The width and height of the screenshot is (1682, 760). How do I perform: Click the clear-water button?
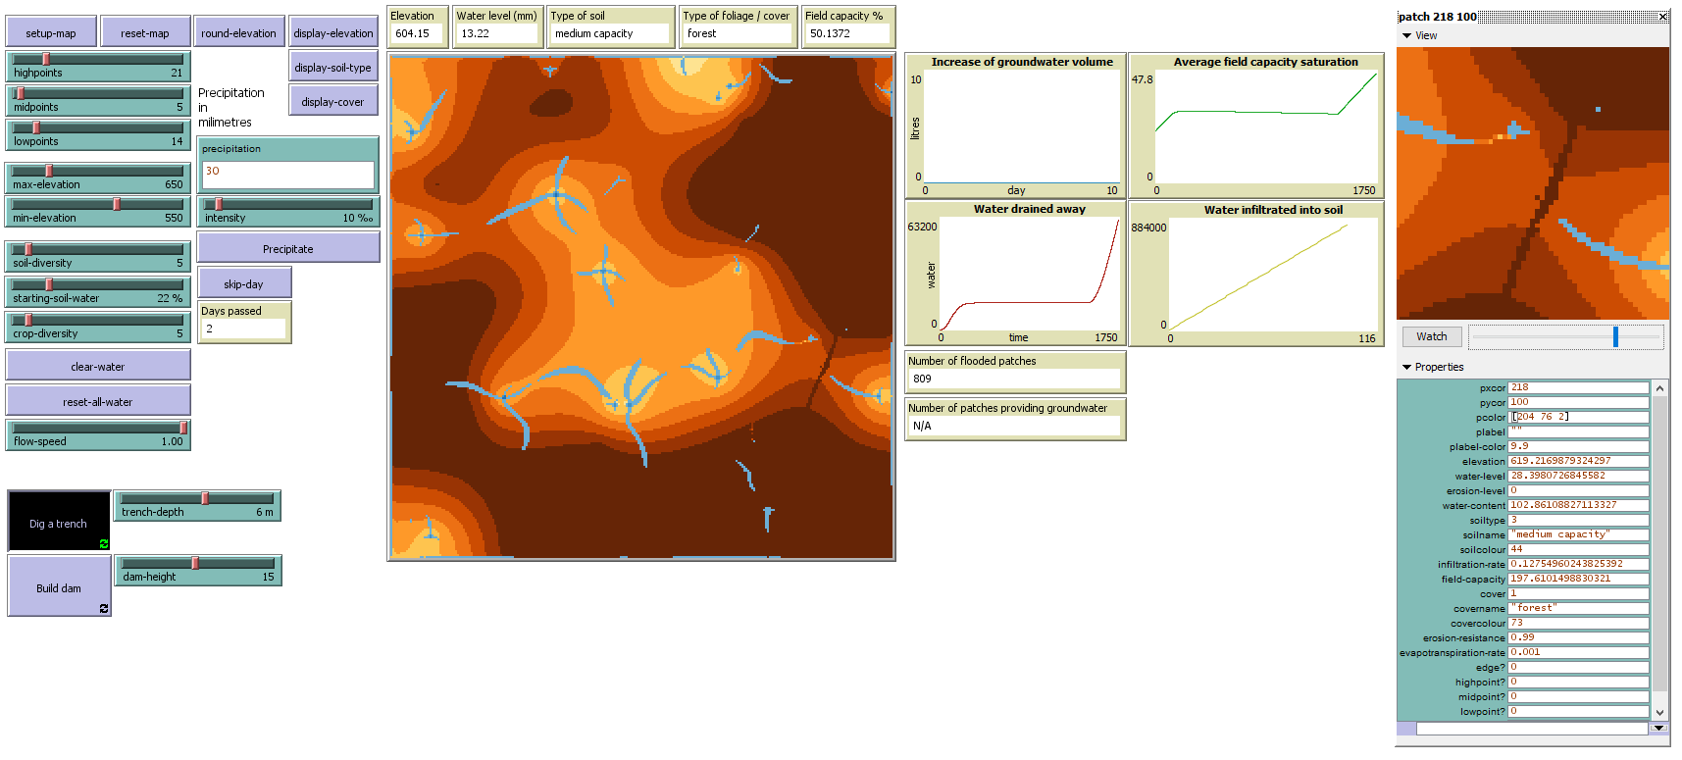click(x=98, y=367)
